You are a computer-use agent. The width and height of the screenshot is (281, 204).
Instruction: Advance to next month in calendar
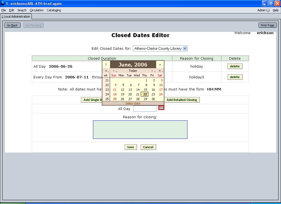[152, 71]
